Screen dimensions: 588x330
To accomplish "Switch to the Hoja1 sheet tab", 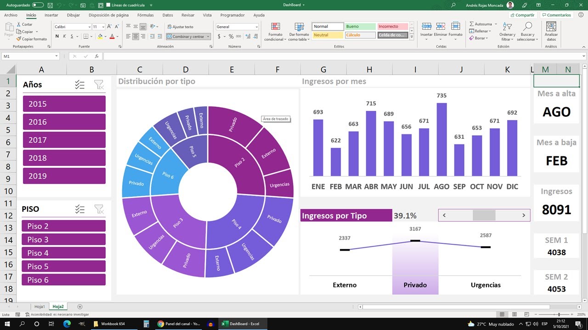I will pyautogui.click(x=40, y=306).
